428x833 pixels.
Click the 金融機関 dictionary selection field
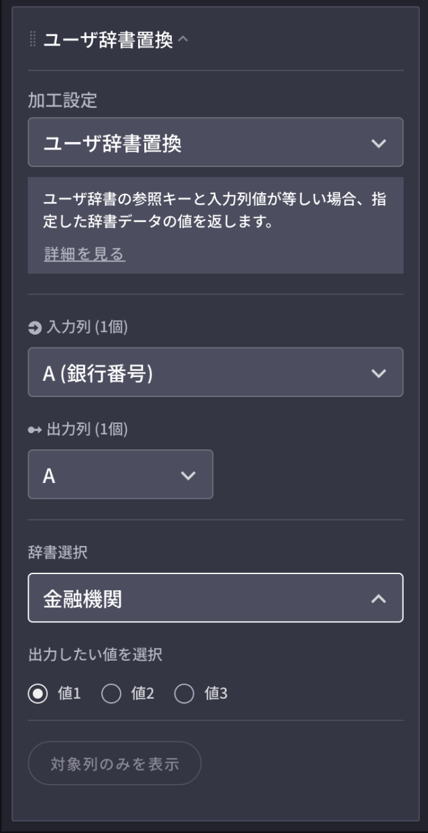tap(201, 598)
